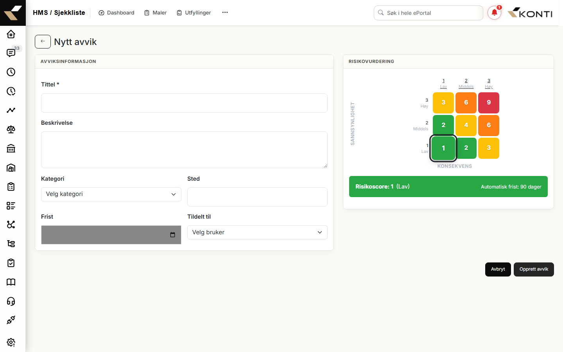Click the Automatisk frist: 90 dager text
The width and height of the screenshot is (563, 352).
tap(511, 187)
